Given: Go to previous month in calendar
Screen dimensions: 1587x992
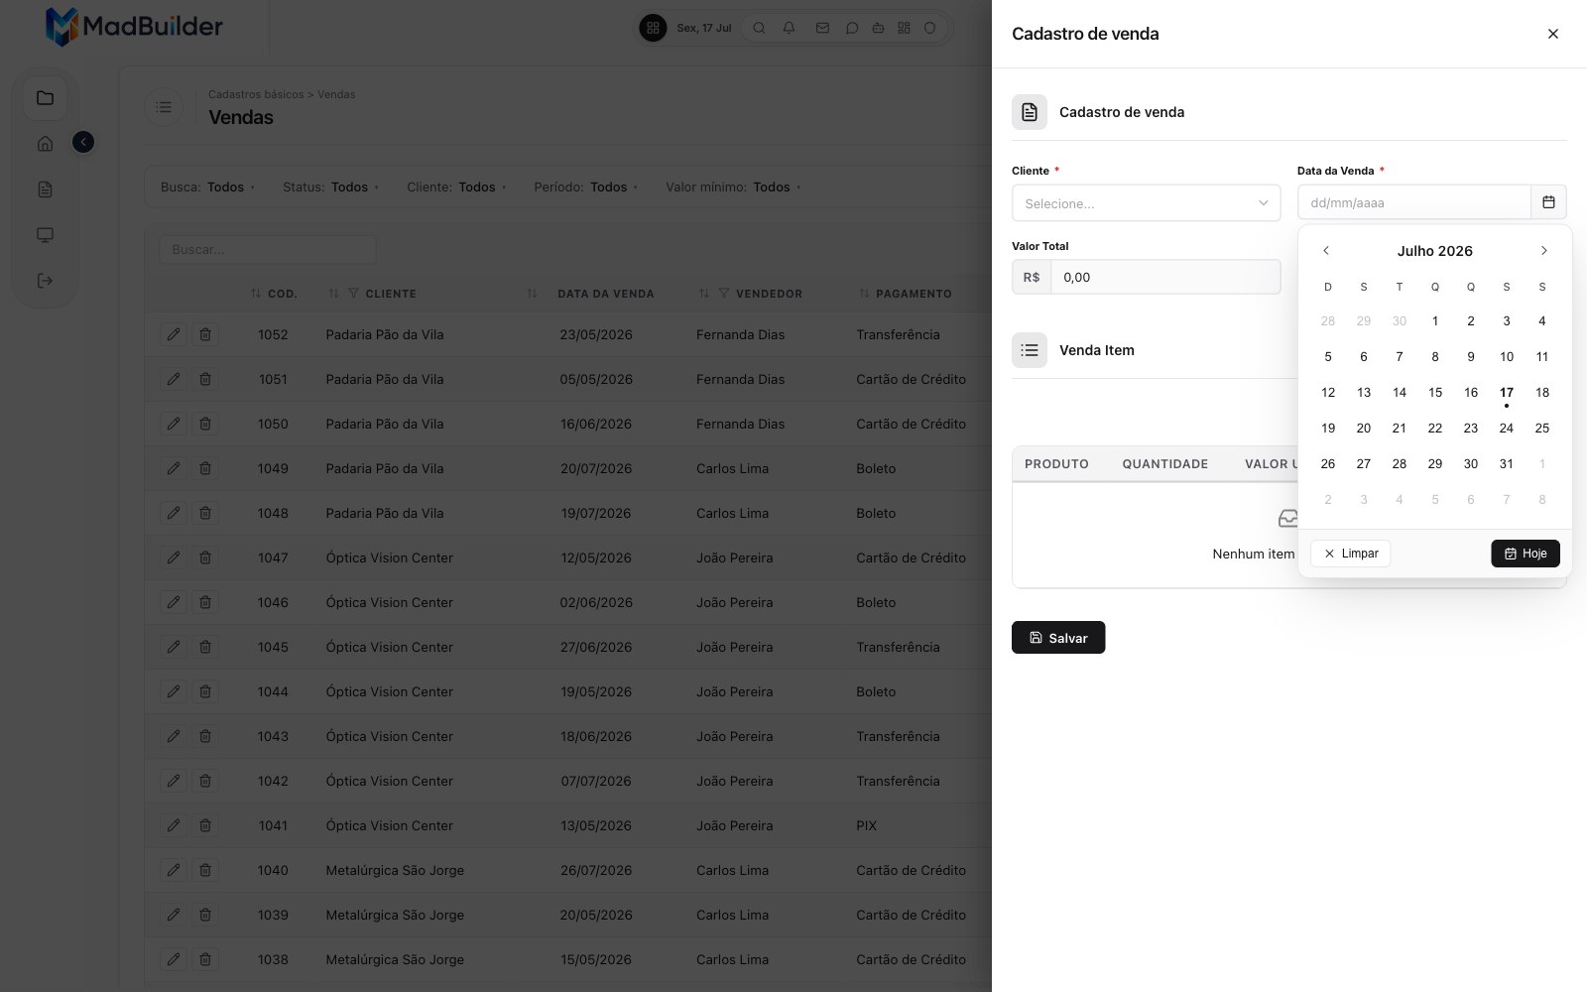Looking at the screenshot, I should 1326,251.
